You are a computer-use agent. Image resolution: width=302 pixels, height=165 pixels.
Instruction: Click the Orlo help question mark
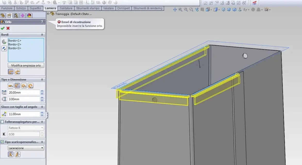coord(42,22)
